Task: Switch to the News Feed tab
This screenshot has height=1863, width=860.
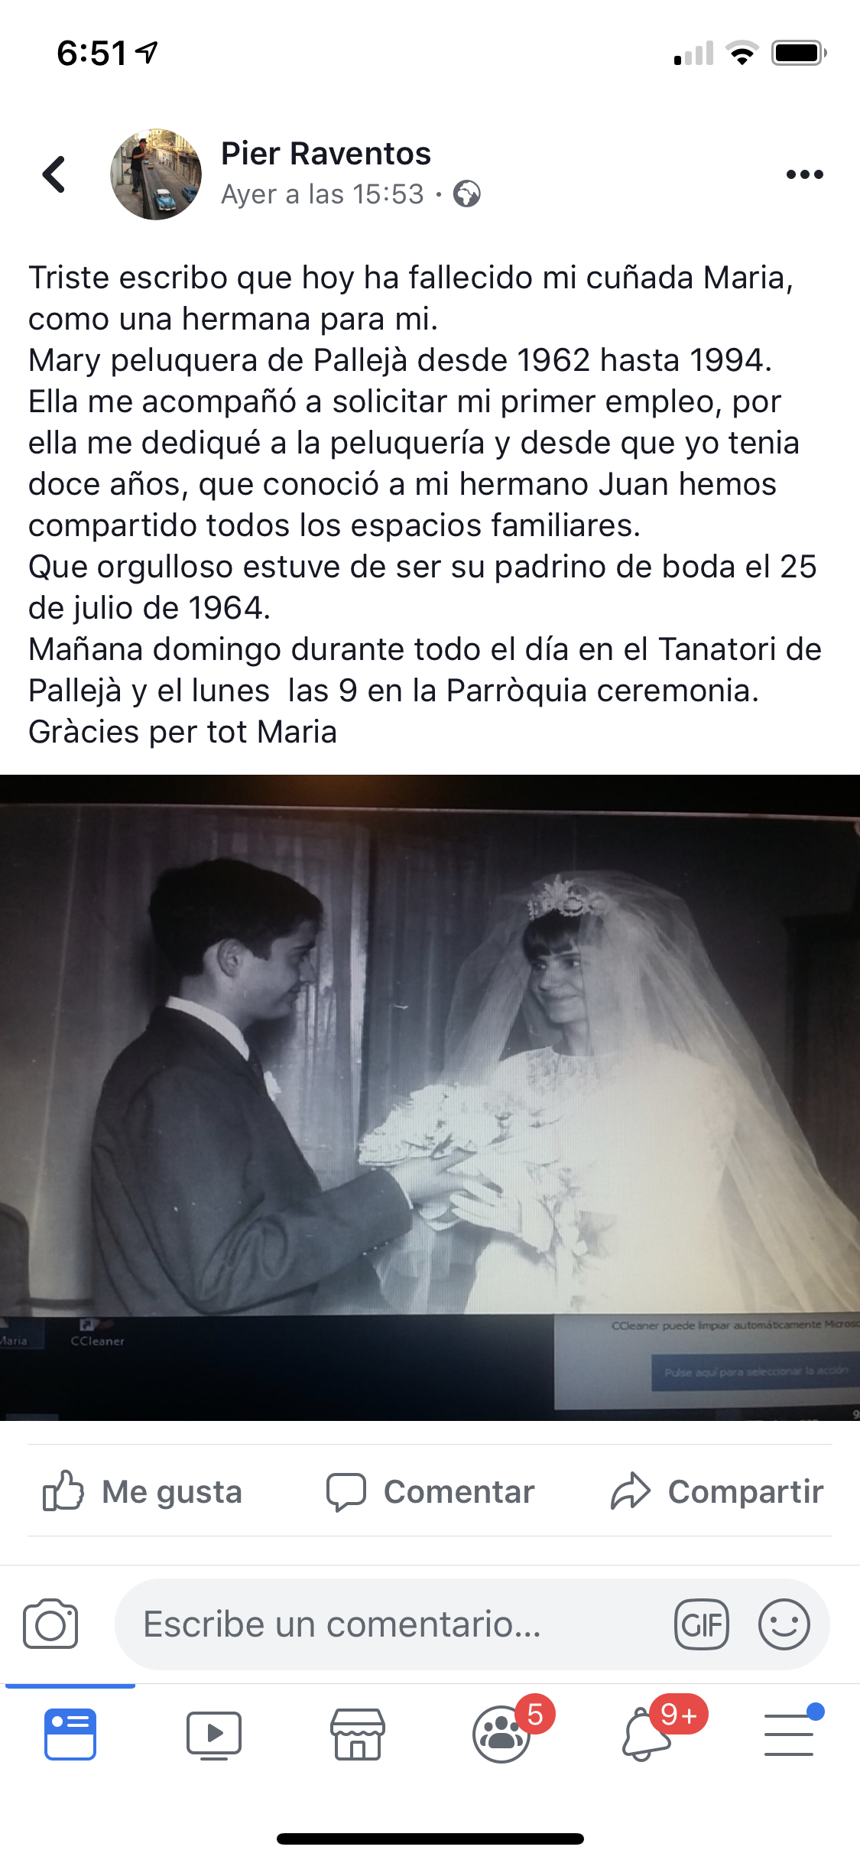Action: click(70, 1734)
